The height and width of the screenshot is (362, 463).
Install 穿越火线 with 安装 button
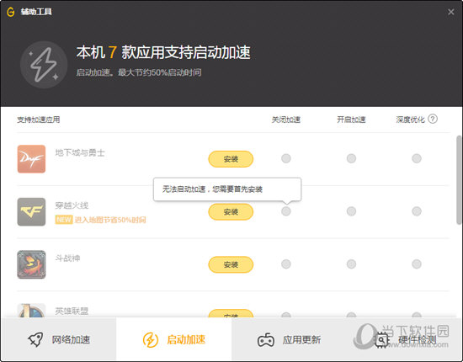tap(231, 212)
